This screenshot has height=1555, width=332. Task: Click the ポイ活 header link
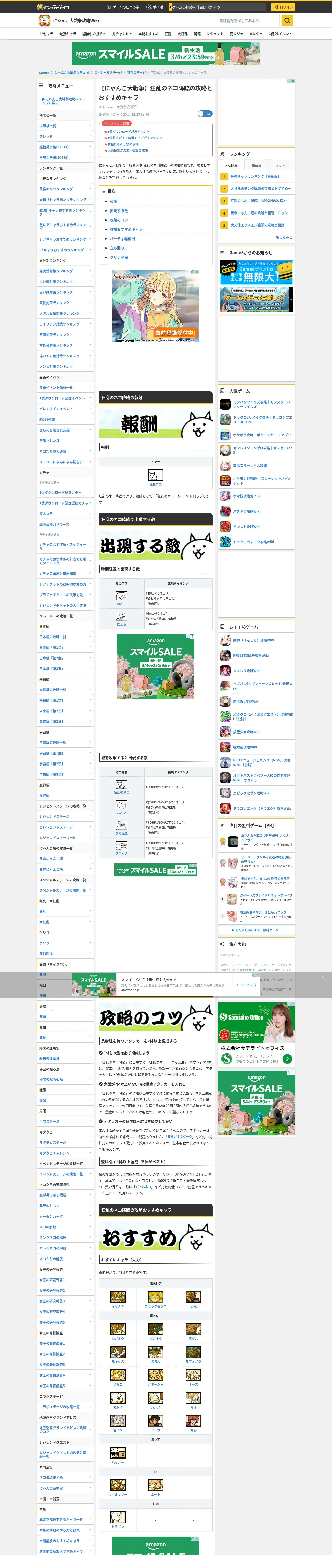pyautogui.click(x=155, y=7)
